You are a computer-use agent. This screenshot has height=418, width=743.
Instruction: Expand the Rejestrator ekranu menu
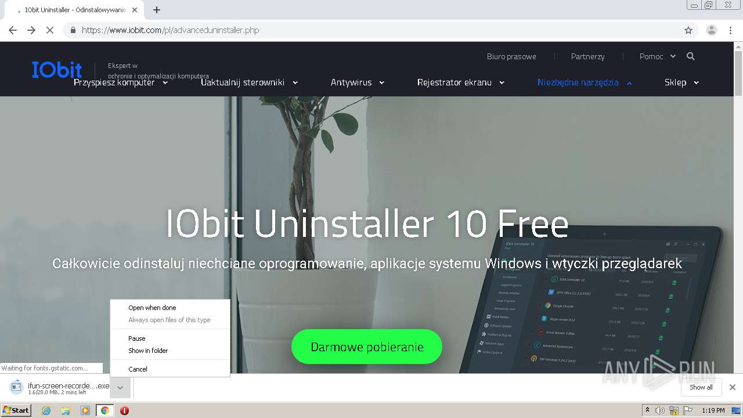tap(461, 82)
